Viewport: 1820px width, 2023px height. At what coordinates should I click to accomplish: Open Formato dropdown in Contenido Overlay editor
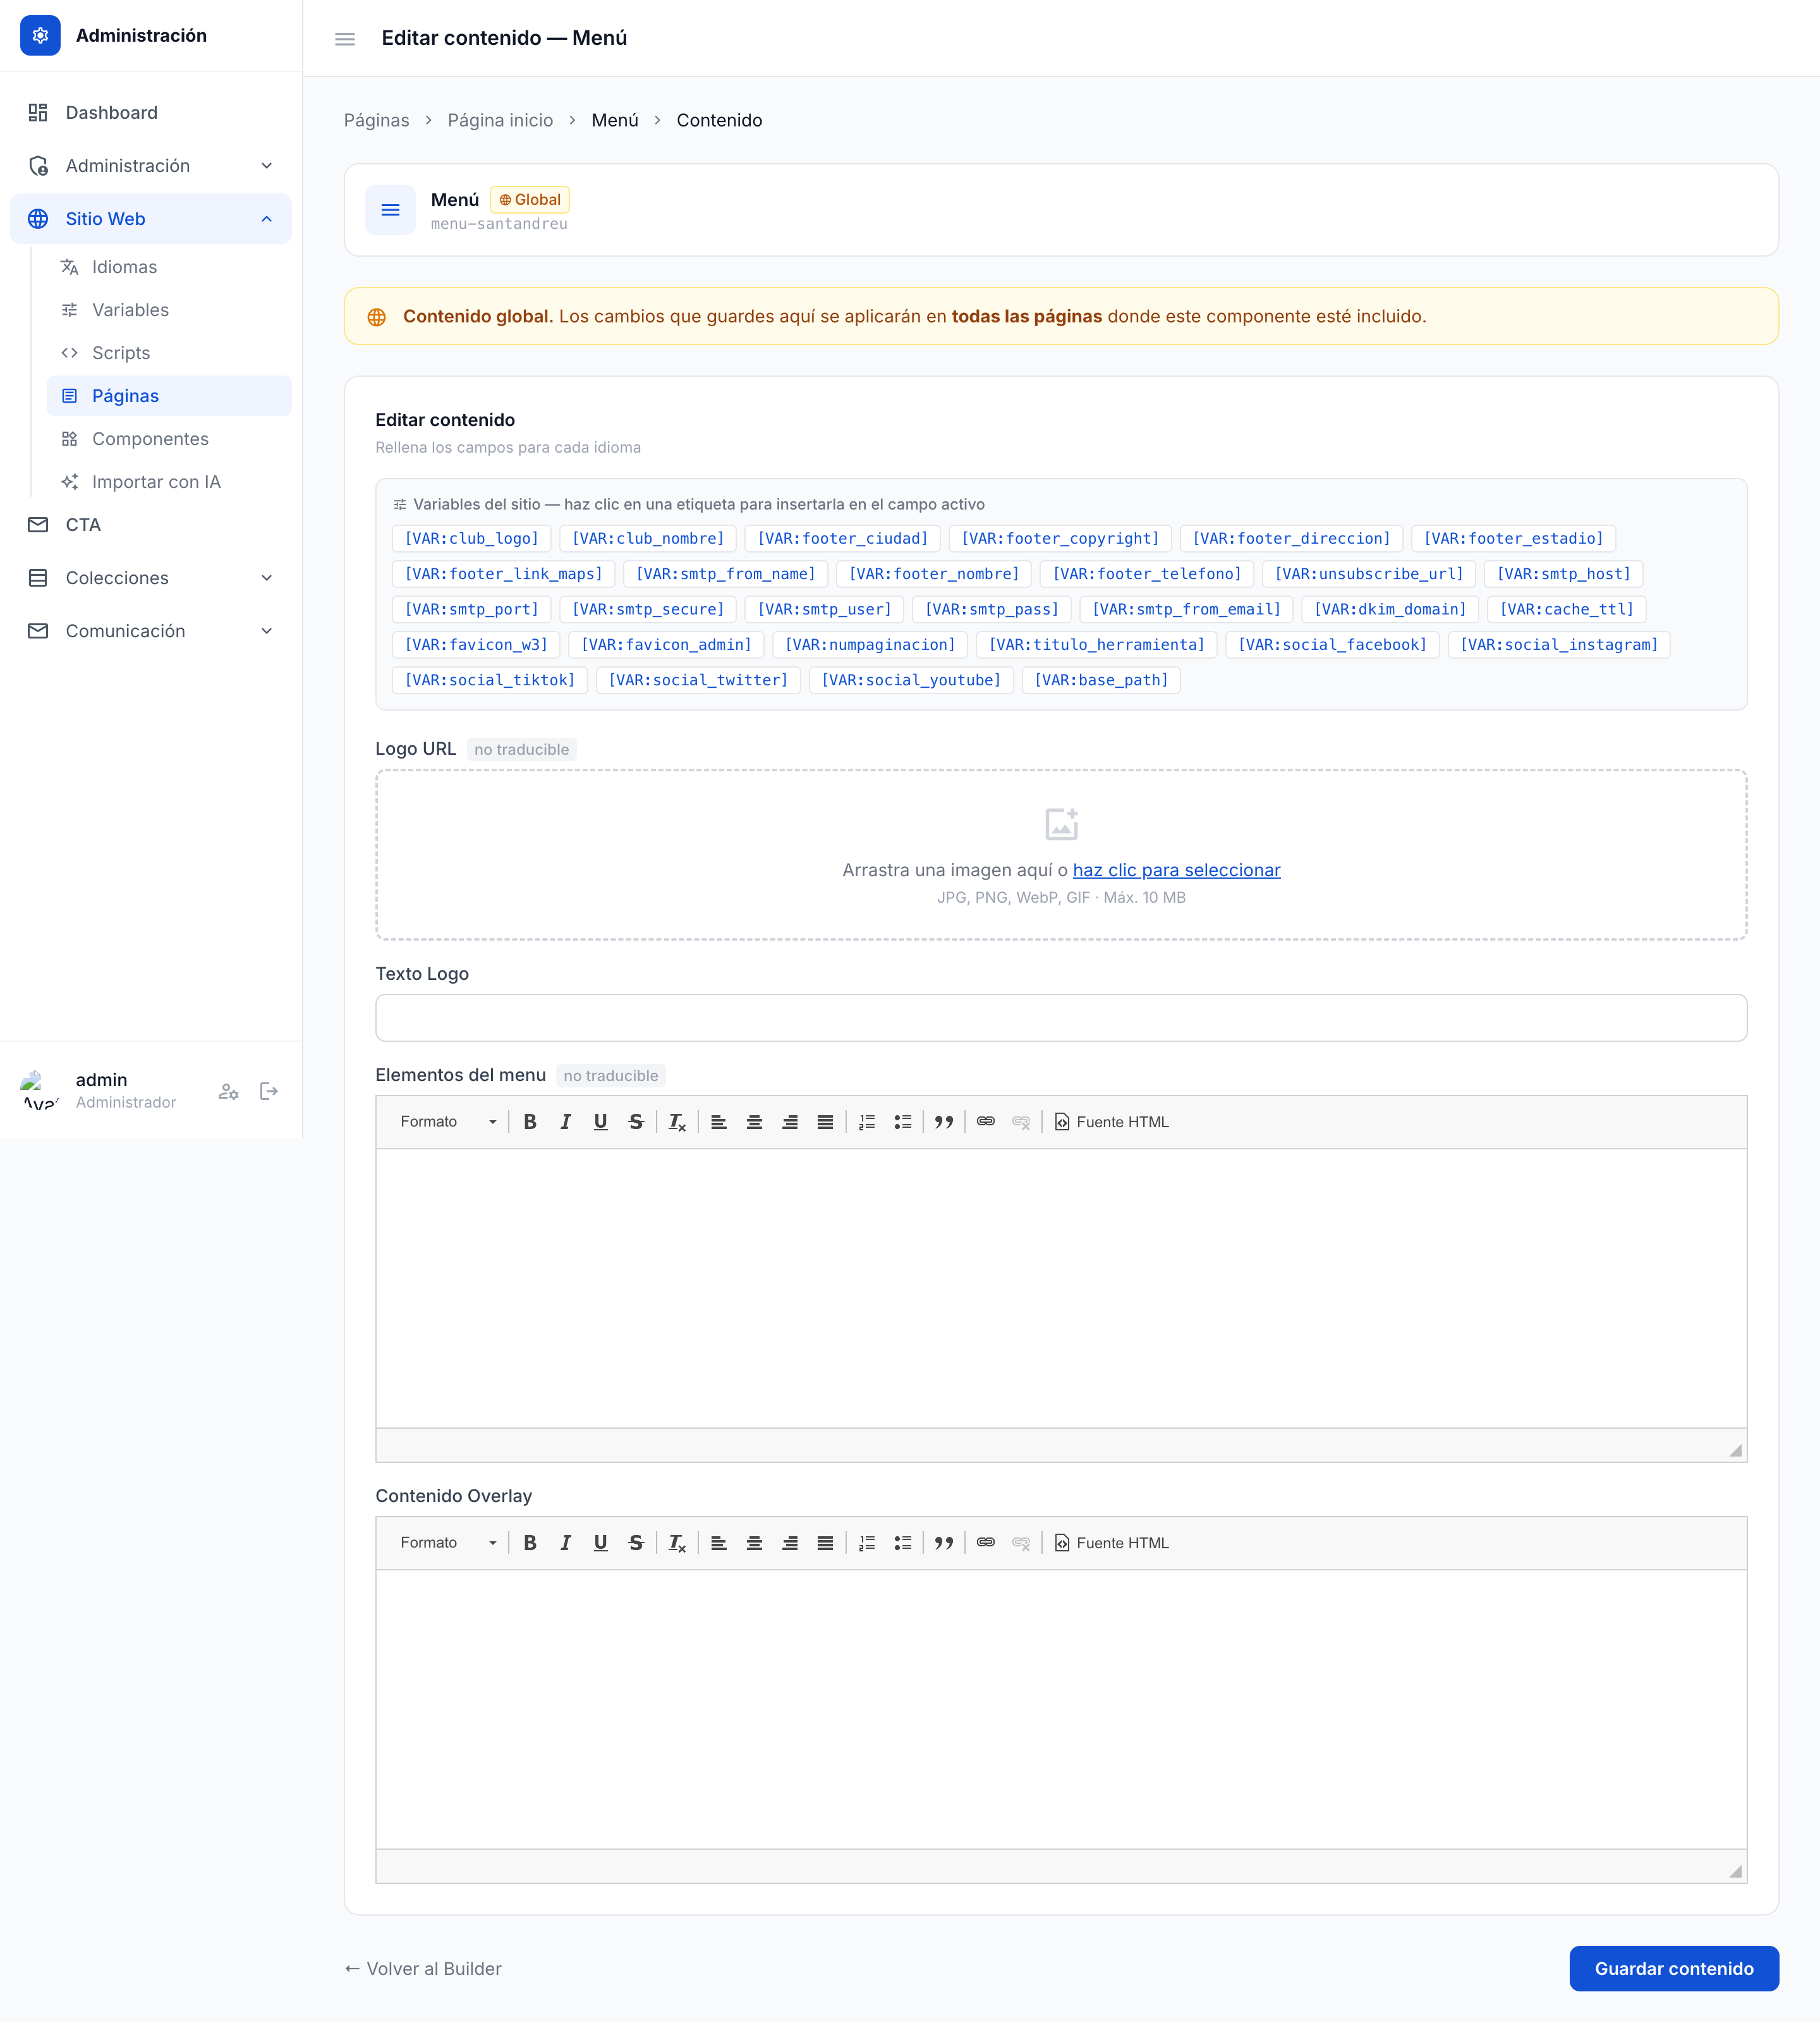click(447, 1543)
